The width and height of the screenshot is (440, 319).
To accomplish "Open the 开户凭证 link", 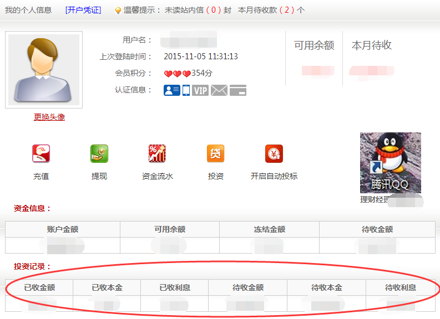I will [83, 10].
